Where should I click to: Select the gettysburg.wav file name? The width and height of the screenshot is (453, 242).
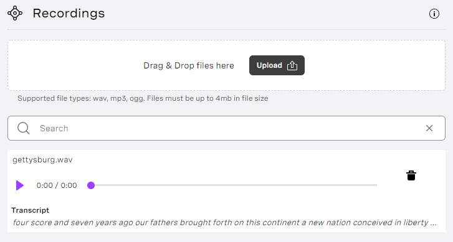[42, 160]
